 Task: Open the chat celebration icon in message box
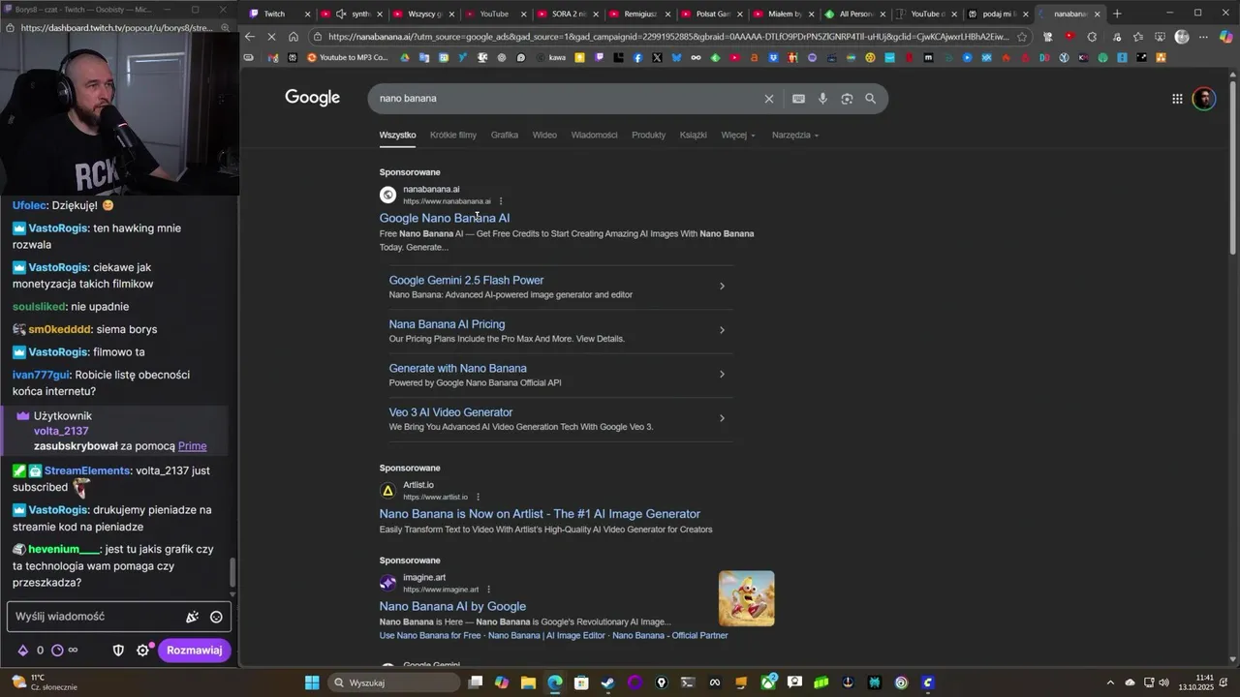pyautogui.click(x=192, y=617)
